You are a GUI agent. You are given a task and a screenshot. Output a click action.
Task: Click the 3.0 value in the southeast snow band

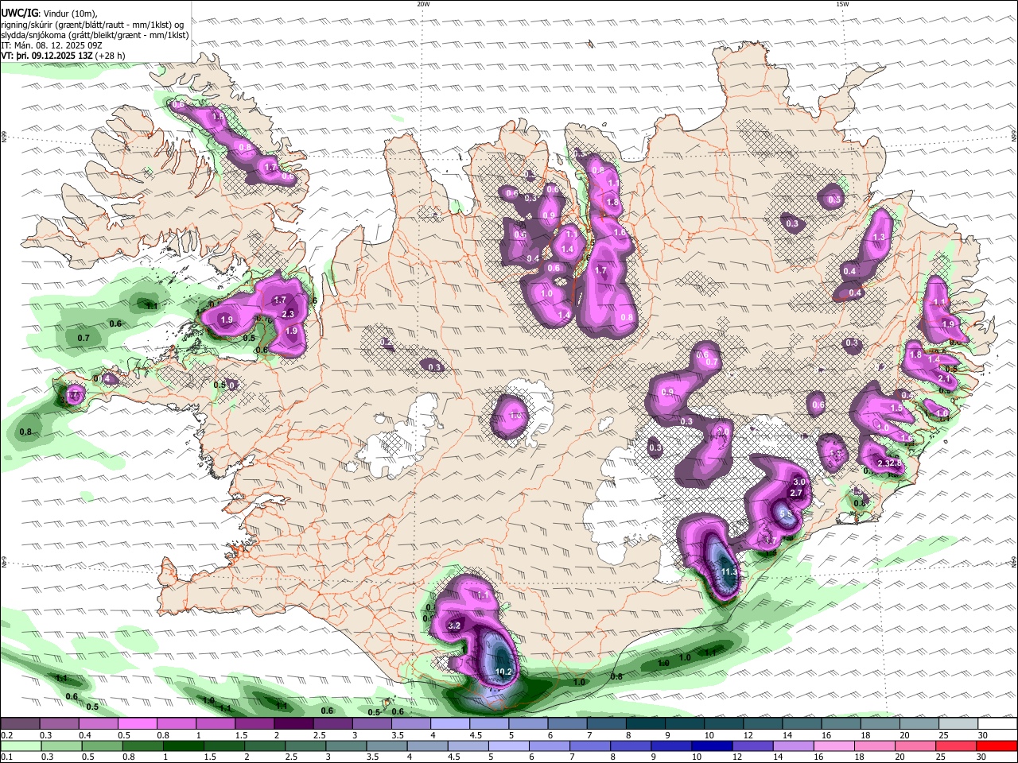coord(800,482)
